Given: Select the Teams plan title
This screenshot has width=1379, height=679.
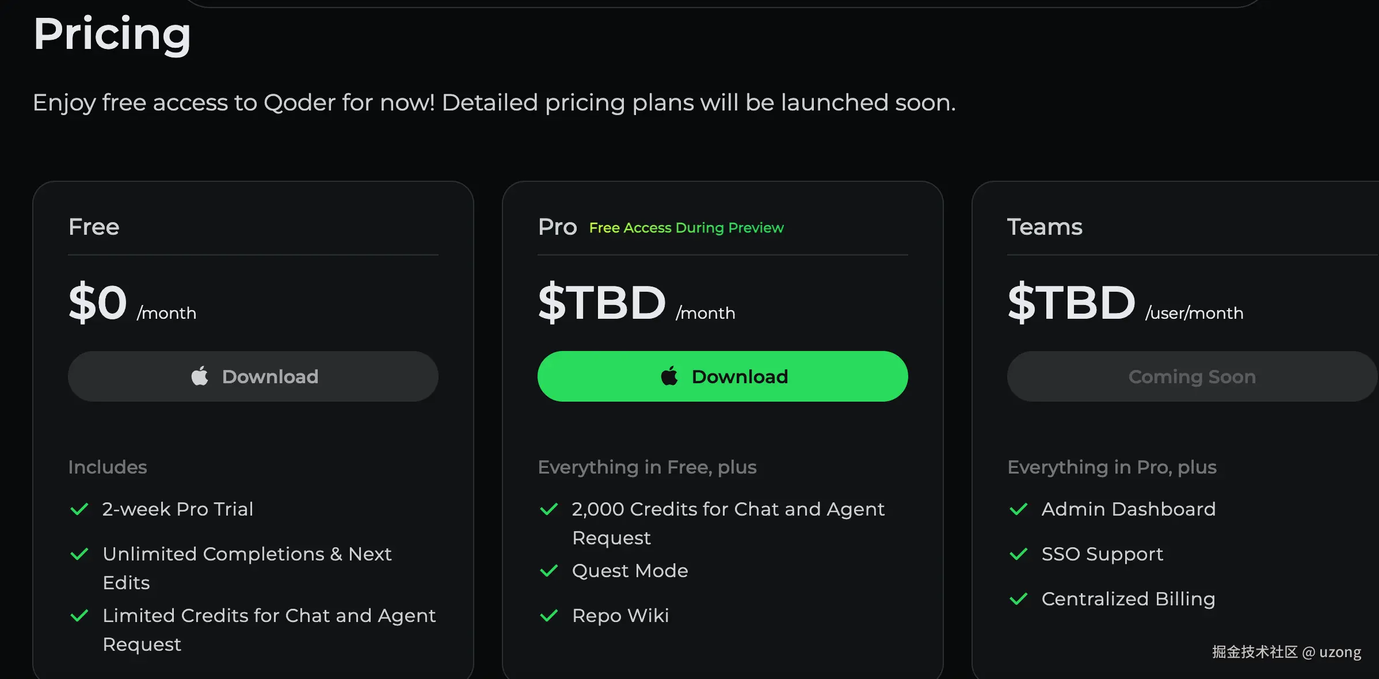Looking at the screenshot, I should point(1045,227).
